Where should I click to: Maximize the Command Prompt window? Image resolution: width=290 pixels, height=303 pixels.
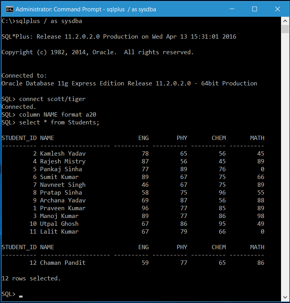(255, 9)
